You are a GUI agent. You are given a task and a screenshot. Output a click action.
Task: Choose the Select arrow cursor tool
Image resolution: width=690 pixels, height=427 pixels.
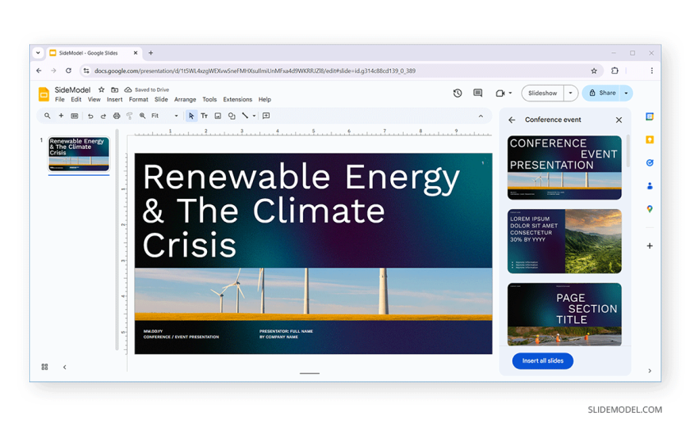point(191,116)
